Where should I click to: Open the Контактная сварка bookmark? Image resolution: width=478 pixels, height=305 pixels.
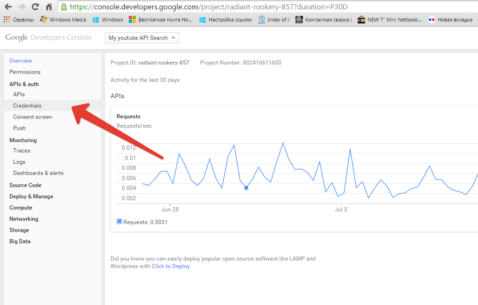324,20
